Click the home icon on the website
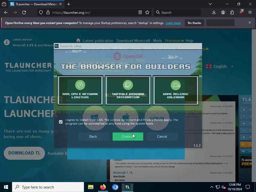Viewport: 256px width, 192px height. click(78, 40)
